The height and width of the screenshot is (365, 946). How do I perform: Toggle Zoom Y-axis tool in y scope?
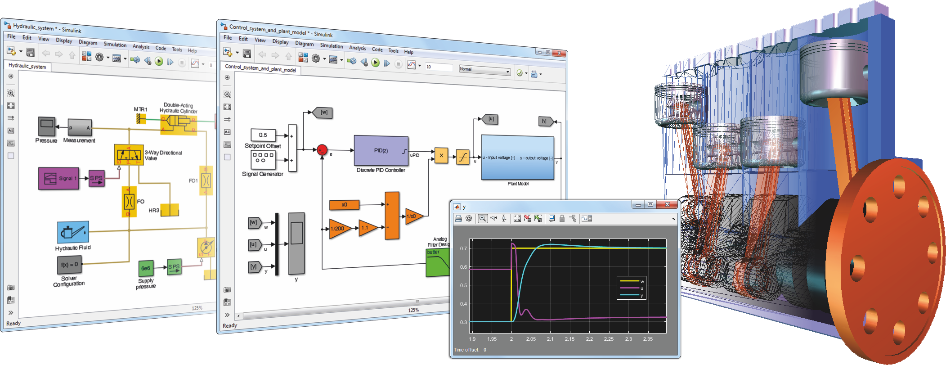[x=504, y=218]
